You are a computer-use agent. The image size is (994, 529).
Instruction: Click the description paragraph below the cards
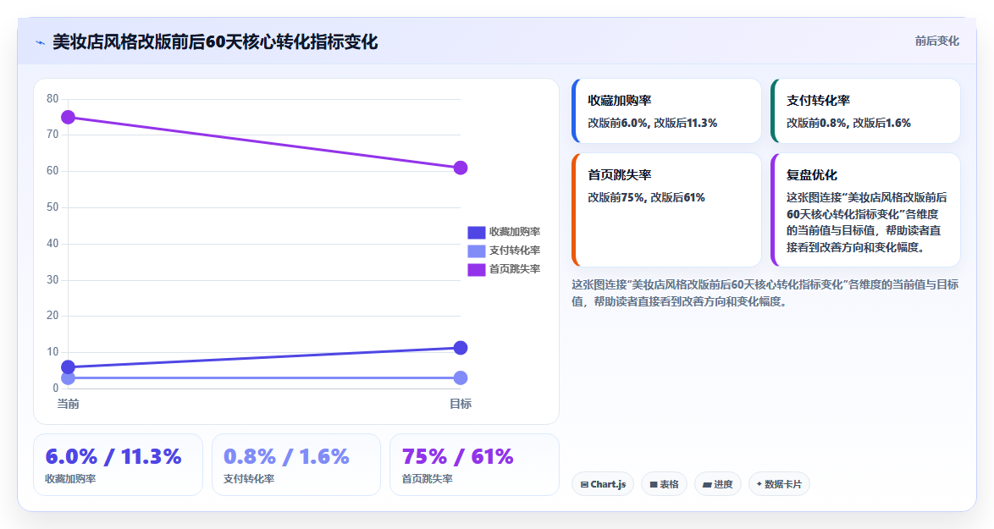coord(765,293)
